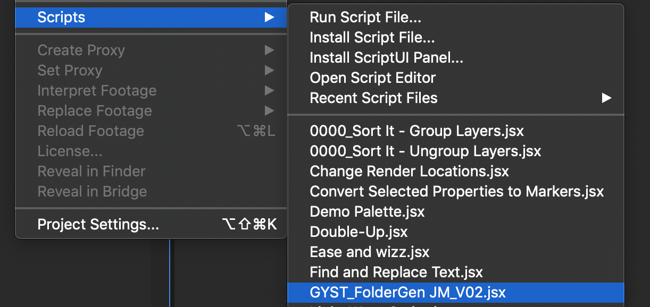650x307 pixels.
Task: Click the greyed-out Set Proxy item
Action: pos(151,71)
